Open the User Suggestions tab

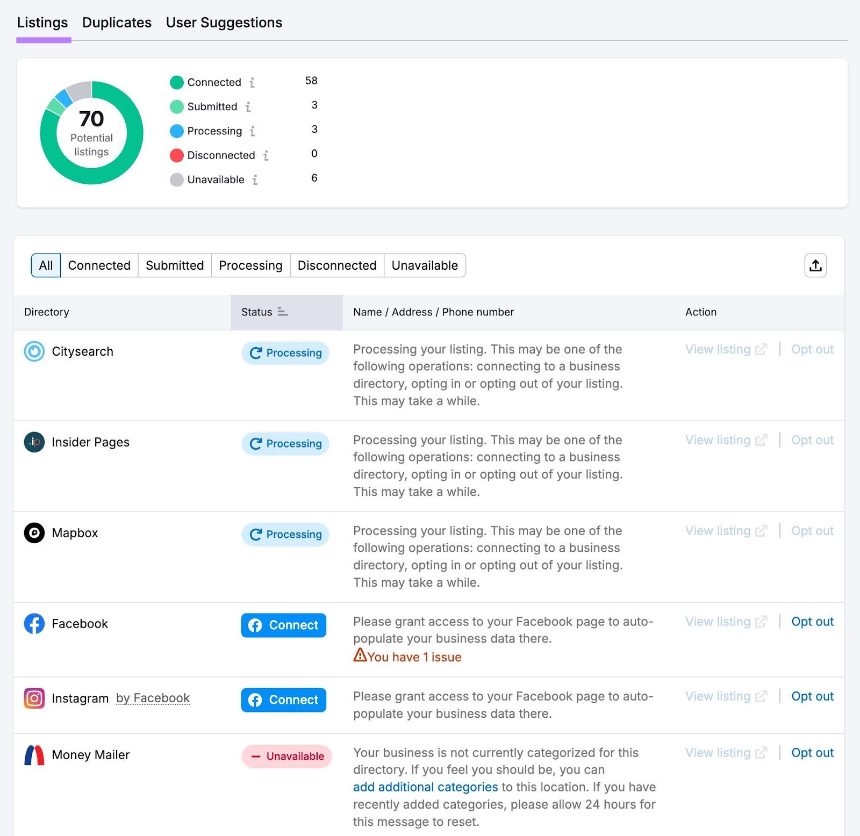(x=224, y=23)
